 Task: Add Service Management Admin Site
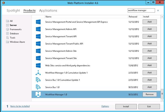150,51
